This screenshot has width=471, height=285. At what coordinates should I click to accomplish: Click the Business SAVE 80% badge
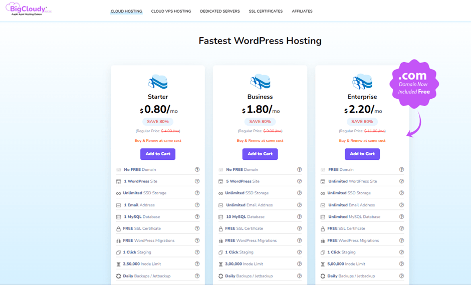pos(260,122)
